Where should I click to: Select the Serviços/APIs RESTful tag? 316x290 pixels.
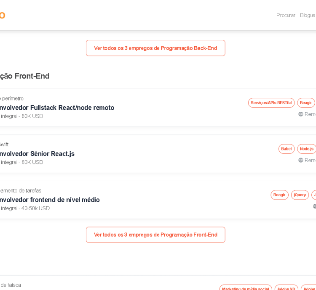tap(271, 103)
